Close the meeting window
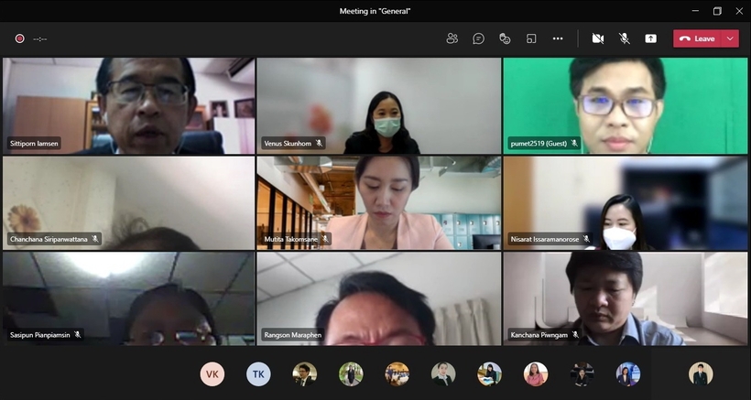The height and width of the screenshot is (400, 751). pyautogui.click(x=739, y=11)
